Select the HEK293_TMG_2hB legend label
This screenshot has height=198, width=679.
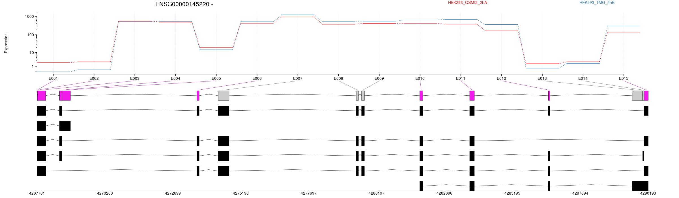click(x=597, y=3)
